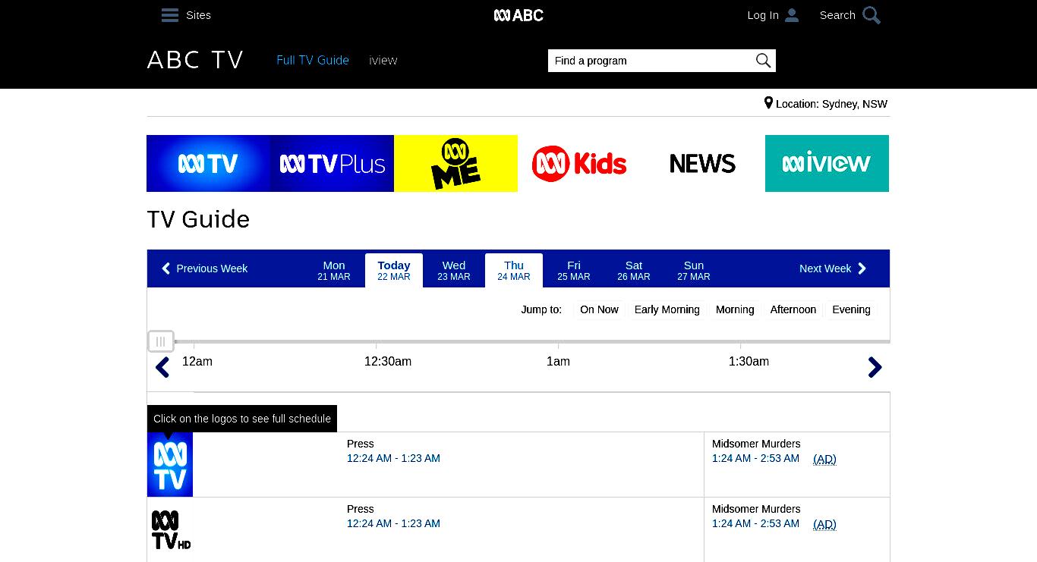Select the Wed 23 MAR tab
Viewport: 1037px width, 562px height.
coord(454,270)
